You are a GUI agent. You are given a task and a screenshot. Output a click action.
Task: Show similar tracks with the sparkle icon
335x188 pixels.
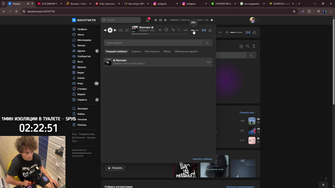coord(173,30)
